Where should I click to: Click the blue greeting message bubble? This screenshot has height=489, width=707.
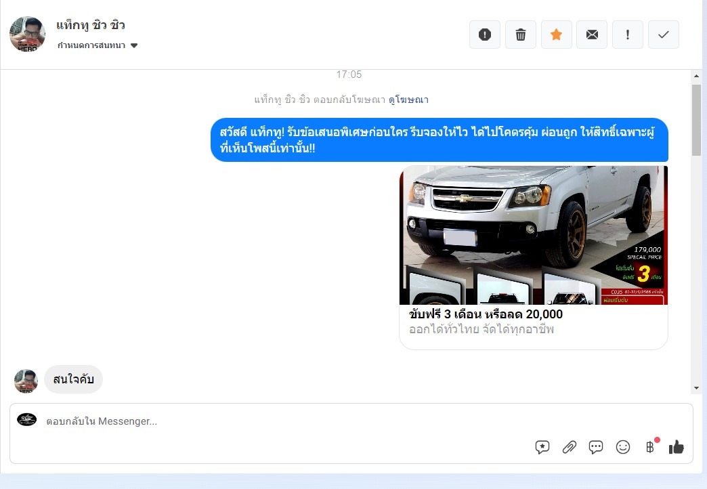[440, 140]
